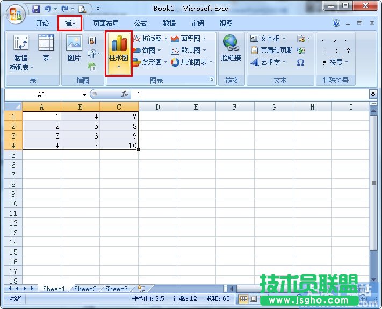Image resolution: width=382 pixels, height=309 pixels.
Task: Save the workbook with the floppy disk icon
Action: [x=36, y=9]
